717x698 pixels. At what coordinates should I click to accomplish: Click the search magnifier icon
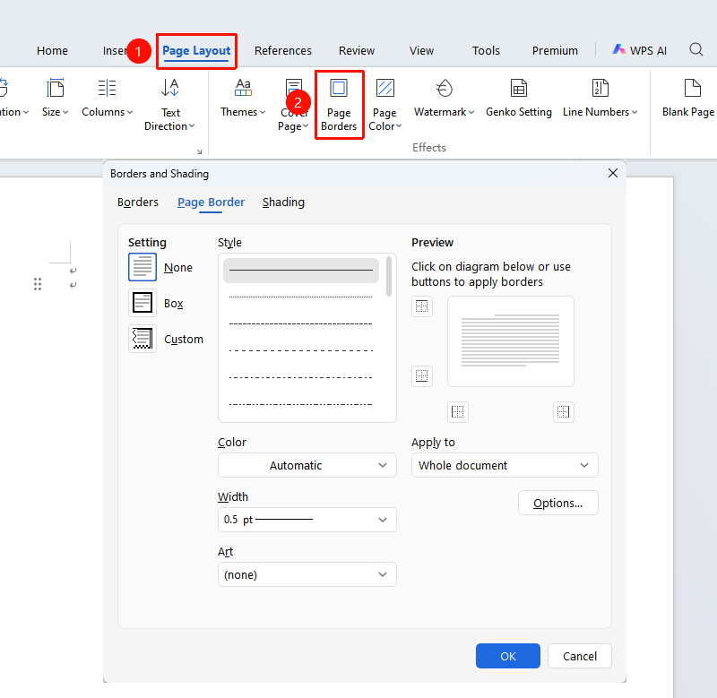click(696, 49)
